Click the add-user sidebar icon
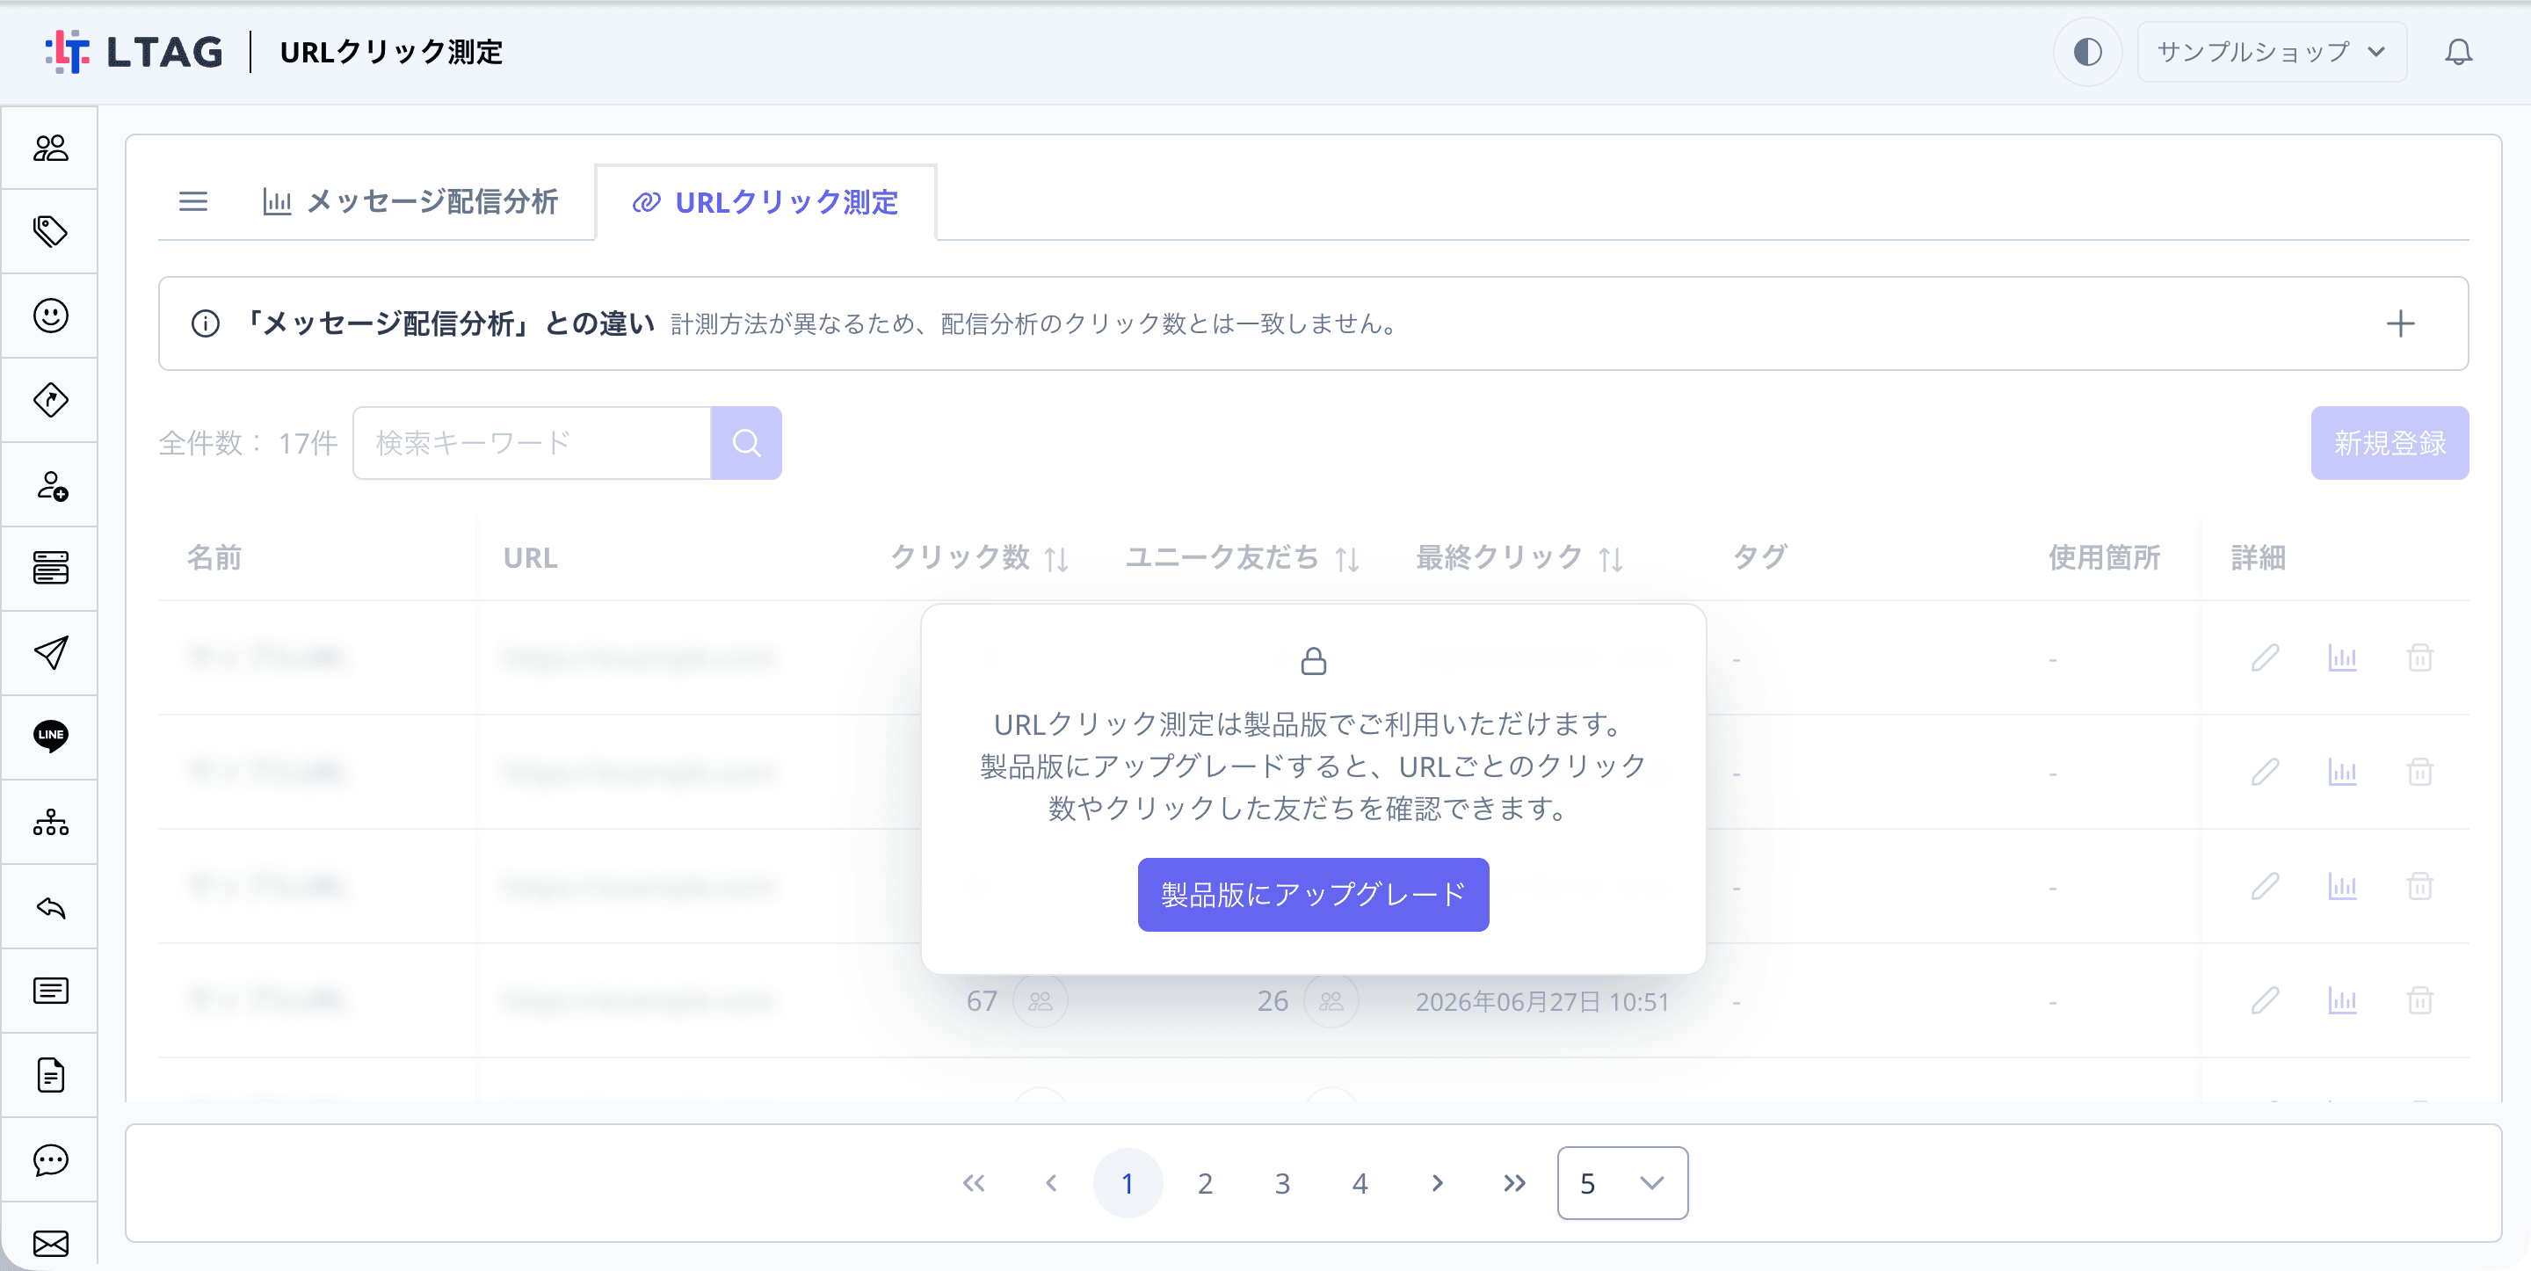 [50, 484]
